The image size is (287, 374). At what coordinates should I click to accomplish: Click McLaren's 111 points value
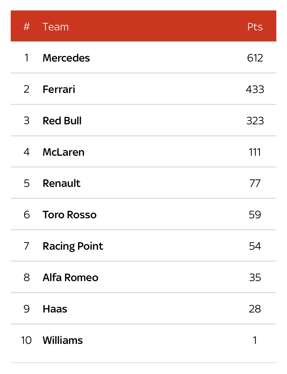pos(255,152)
